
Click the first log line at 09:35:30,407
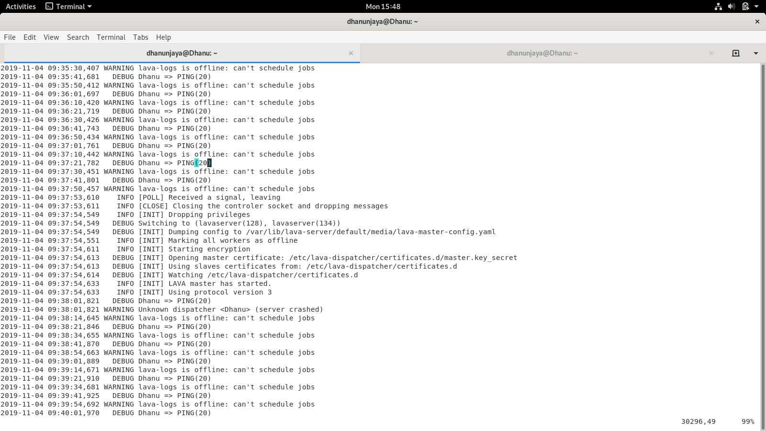click(x=158, y=68)
